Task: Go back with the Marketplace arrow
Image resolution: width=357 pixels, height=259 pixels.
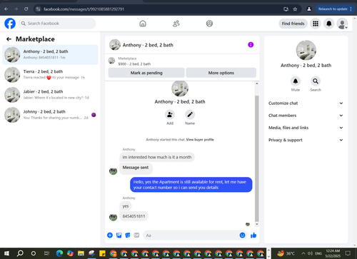Action: point(9,39)
